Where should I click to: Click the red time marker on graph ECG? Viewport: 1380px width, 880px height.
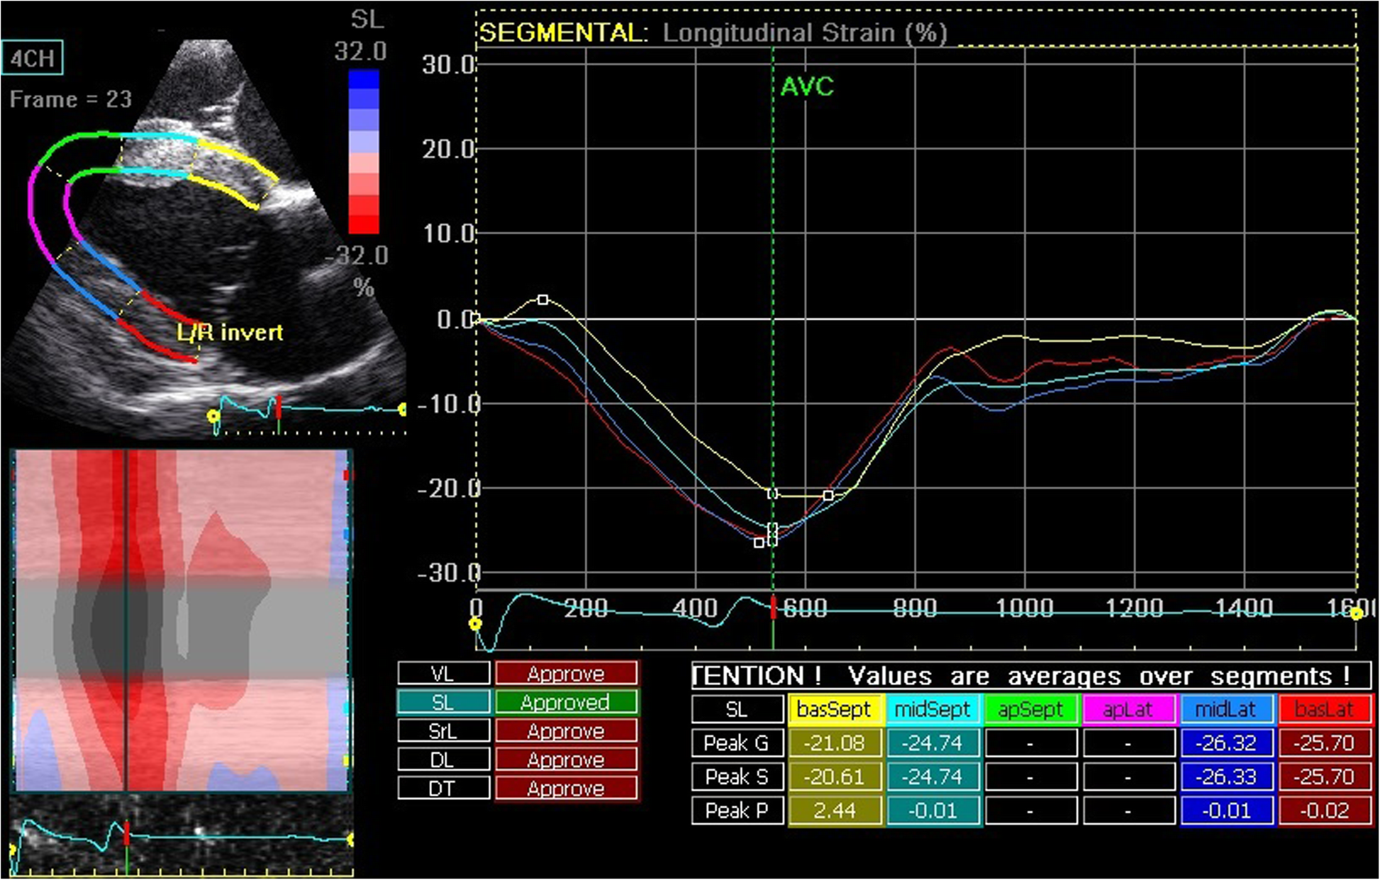tap(774, 608)
